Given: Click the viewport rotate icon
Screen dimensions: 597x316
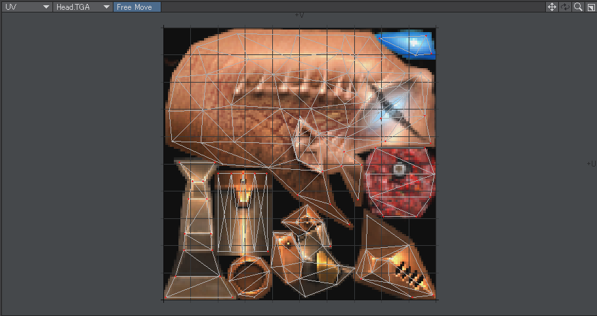Looking at the screenshot, I should 565,7.
